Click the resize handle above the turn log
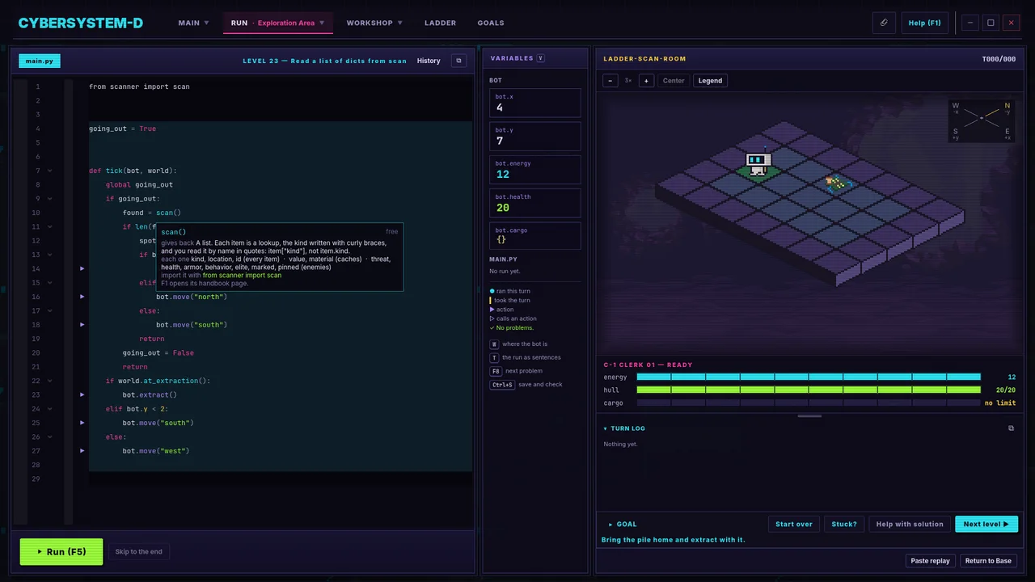The width and height of the screenshot is (1035, 582). point(809,416)
